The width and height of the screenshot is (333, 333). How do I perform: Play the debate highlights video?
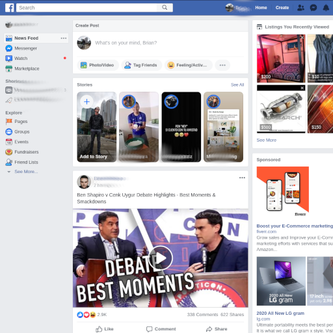pos(161,258)
